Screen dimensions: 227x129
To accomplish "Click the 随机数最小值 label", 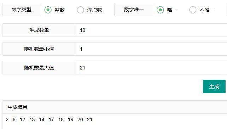I will tap(39, 49).
